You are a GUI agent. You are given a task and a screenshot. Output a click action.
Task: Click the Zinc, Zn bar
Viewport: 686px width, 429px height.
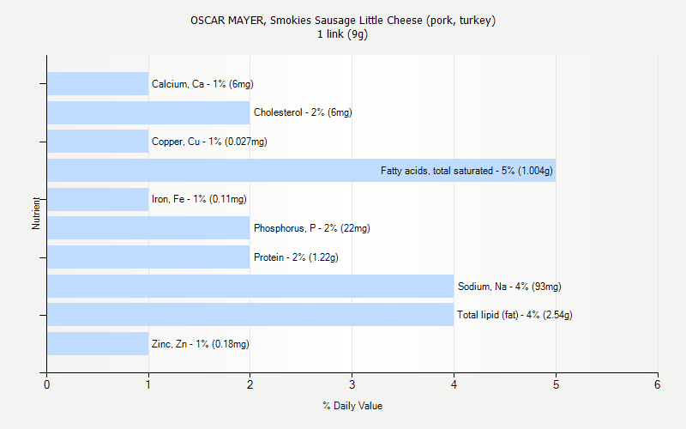point(98,344)
